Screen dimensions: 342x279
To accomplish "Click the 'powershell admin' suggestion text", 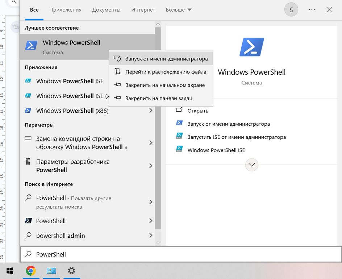I will [61, 236].
